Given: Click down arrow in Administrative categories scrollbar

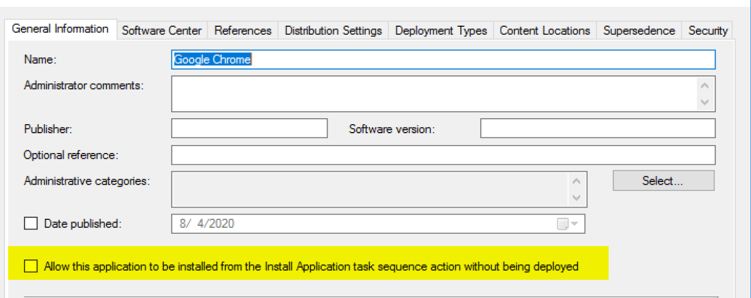Looking at the screenshot, I should pos(576,197).
